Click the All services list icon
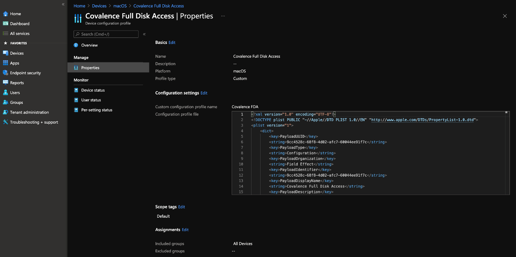Image resolution: width=516 pixels, height=257 pixels. (5, 34)
